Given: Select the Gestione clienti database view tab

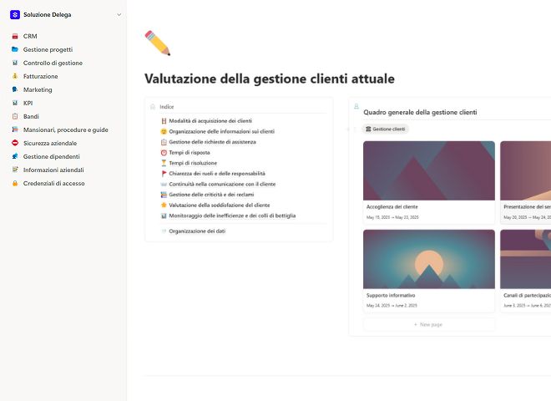Looking at the screenshot, I should coord(385,129).
